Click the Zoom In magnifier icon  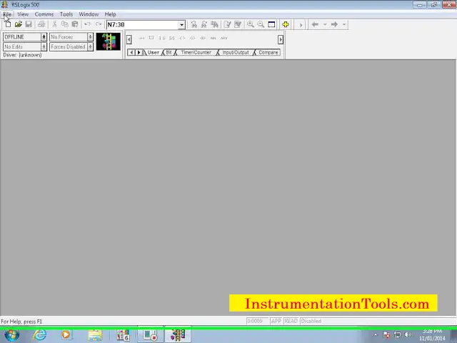[251, 24]
